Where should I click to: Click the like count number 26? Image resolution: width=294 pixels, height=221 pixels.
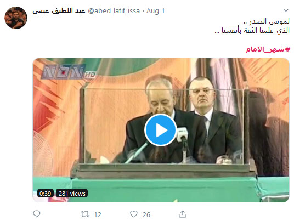coord(146,214)
